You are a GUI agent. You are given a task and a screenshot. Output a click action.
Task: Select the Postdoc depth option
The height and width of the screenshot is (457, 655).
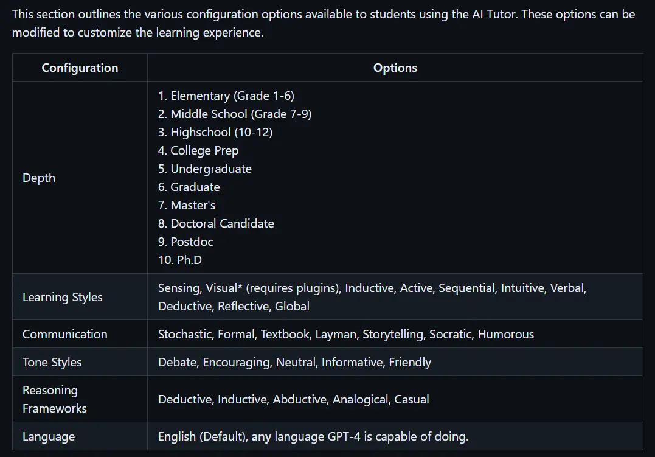coord(192,242)
